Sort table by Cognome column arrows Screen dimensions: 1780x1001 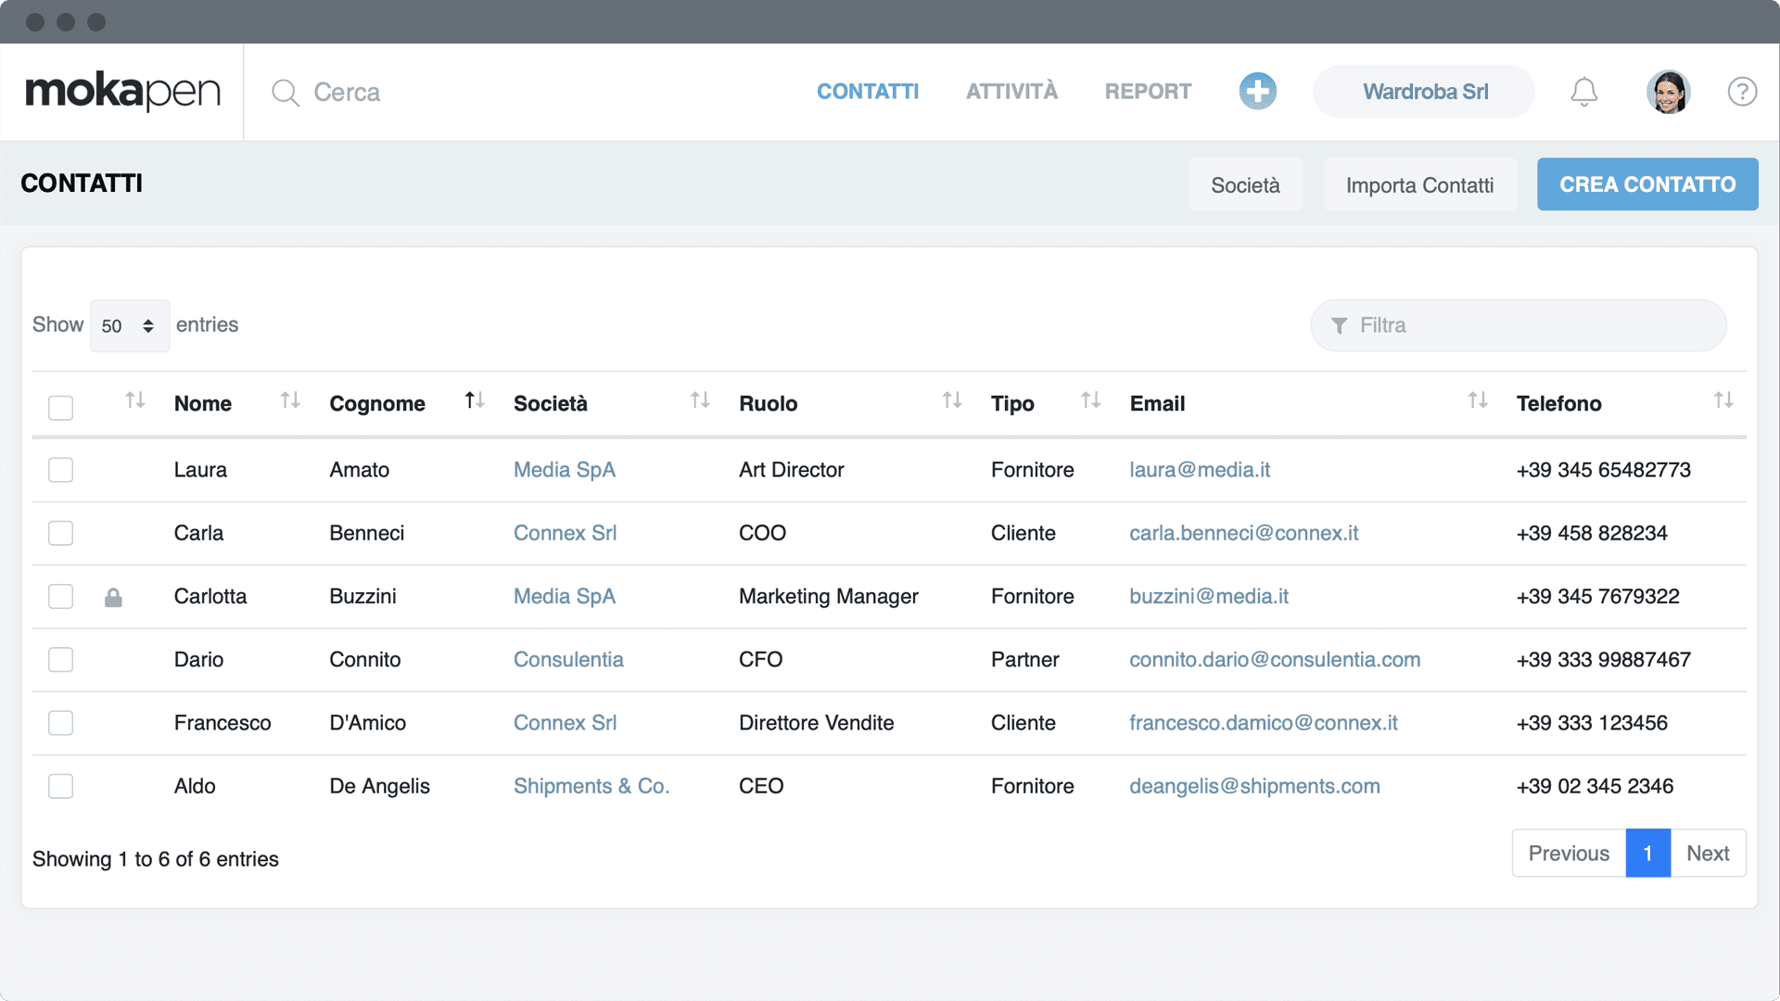pyautogui.click(x=474, y=400)
